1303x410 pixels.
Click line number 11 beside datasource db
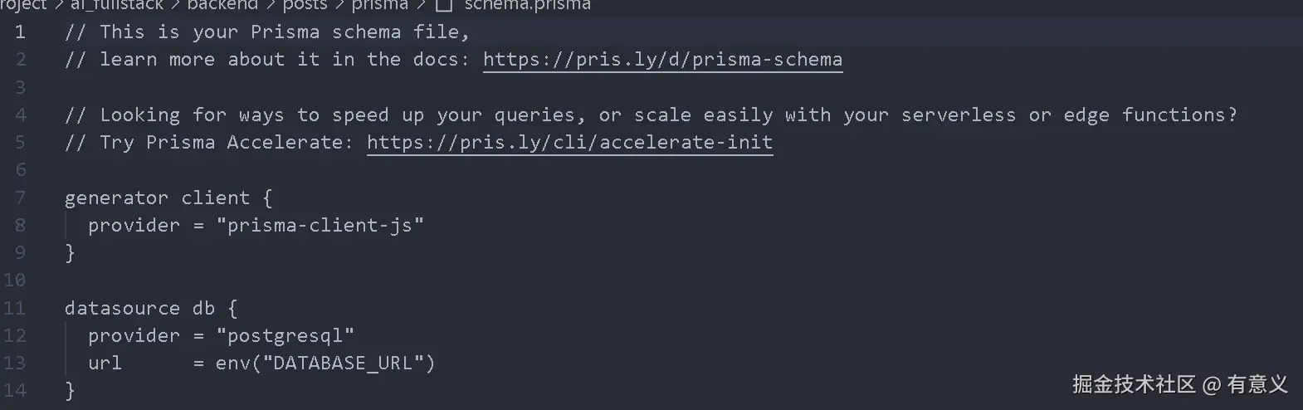point(14,308)
